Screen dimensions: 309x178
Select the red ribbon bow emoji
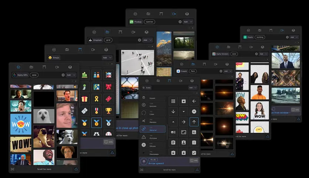108,87
